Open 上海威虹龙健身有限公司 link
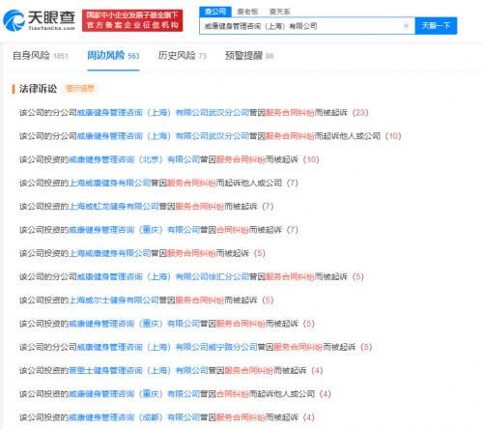 [114, 207]
